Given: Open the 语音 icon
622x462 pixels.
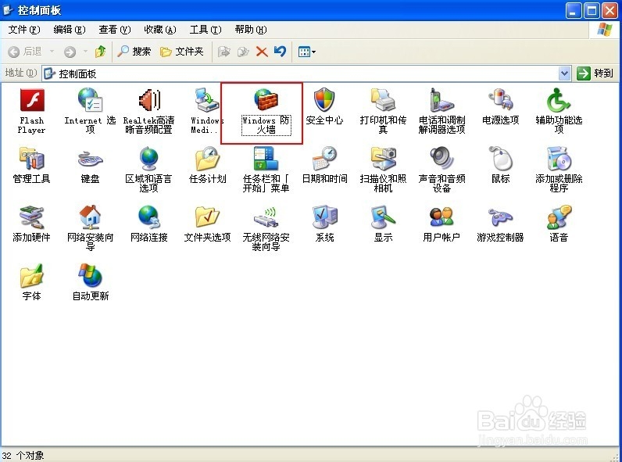Looking at the screenshot, I should click(559, 217).
